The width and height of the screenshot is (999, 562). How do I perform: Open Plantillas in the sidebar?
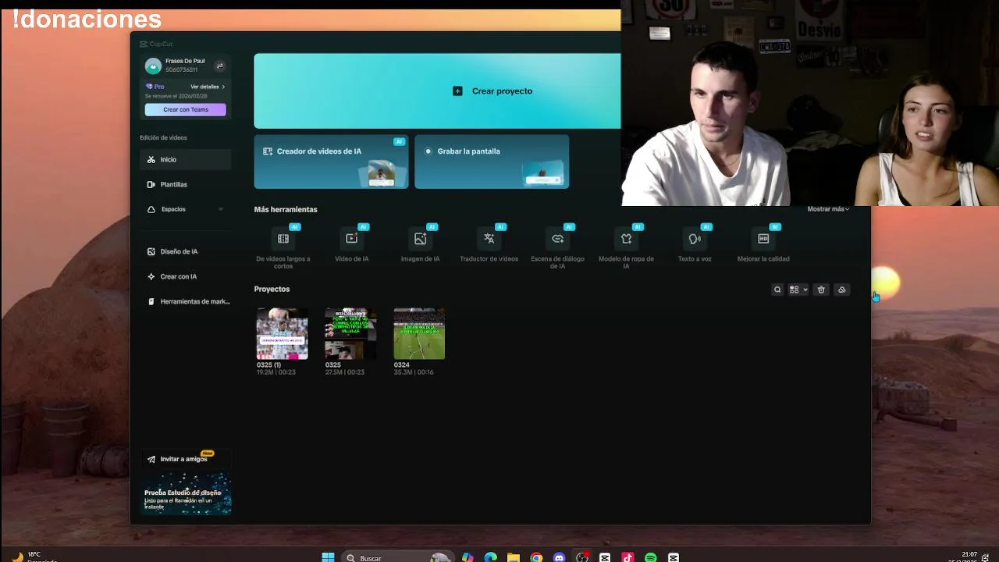click(186, 184)
